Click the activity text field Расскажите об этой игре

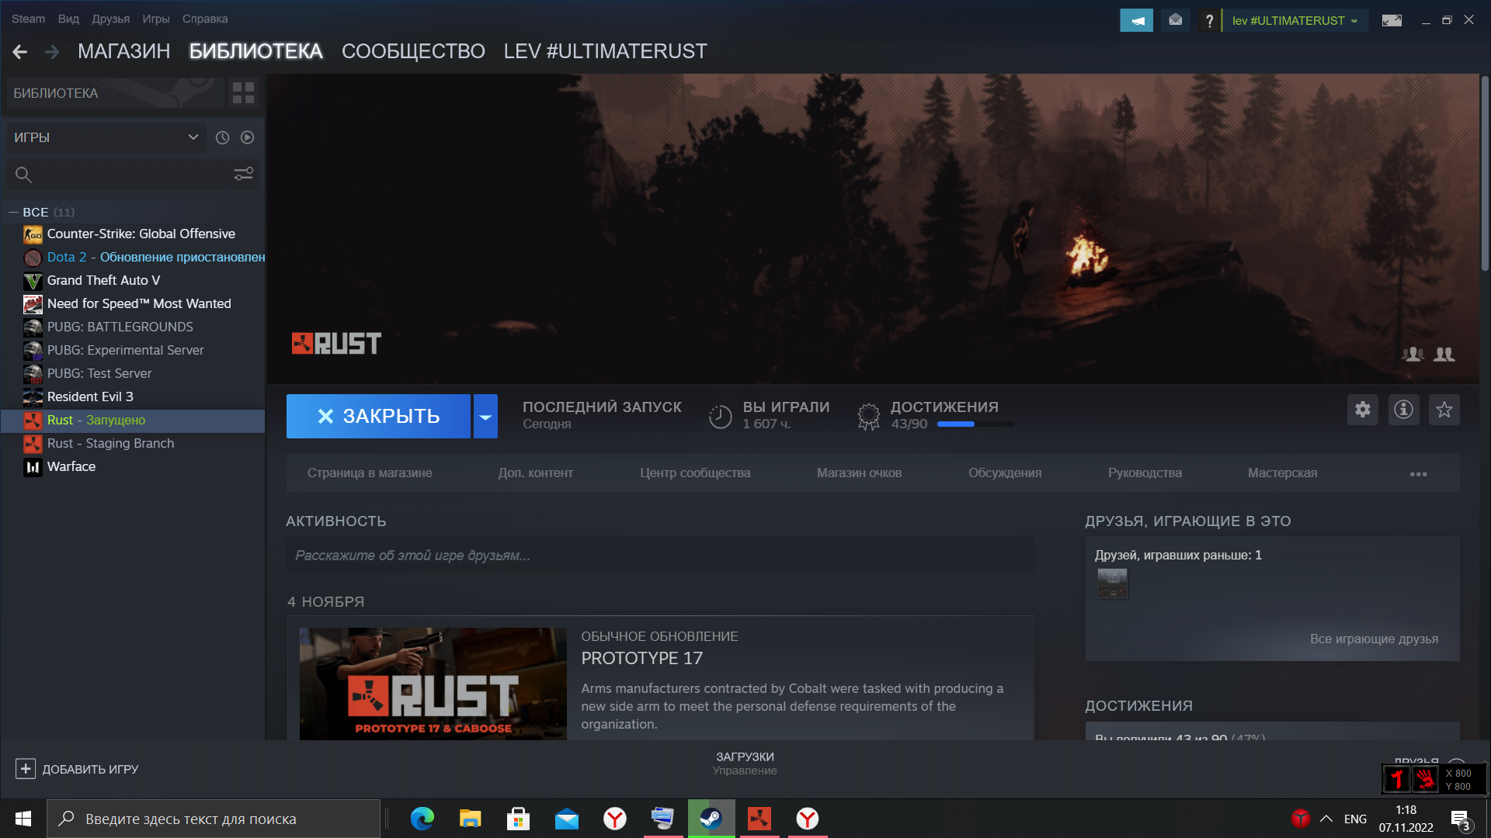pos(660,556)
